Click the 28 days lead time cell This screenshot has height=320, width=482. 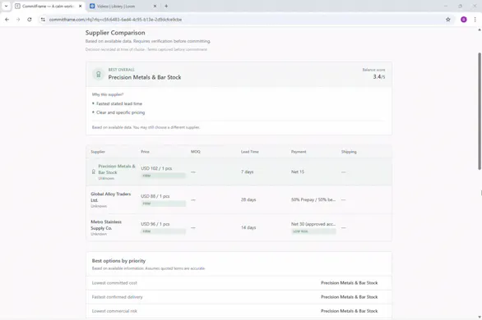point(248,199)
